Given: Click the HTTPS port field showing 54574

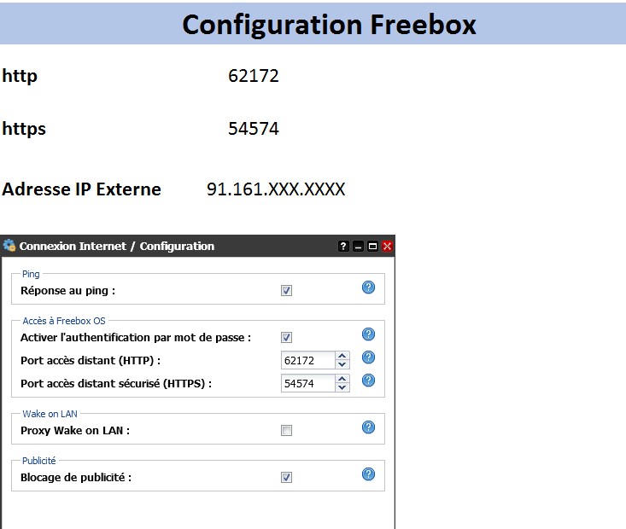Looking at the screenshot, I should tap(307, 383).
